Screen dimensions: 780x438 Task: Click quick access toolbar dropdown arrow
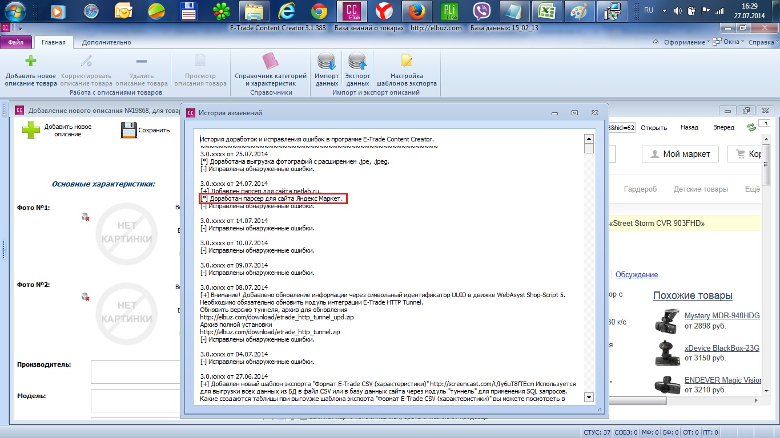coord(21,27)
